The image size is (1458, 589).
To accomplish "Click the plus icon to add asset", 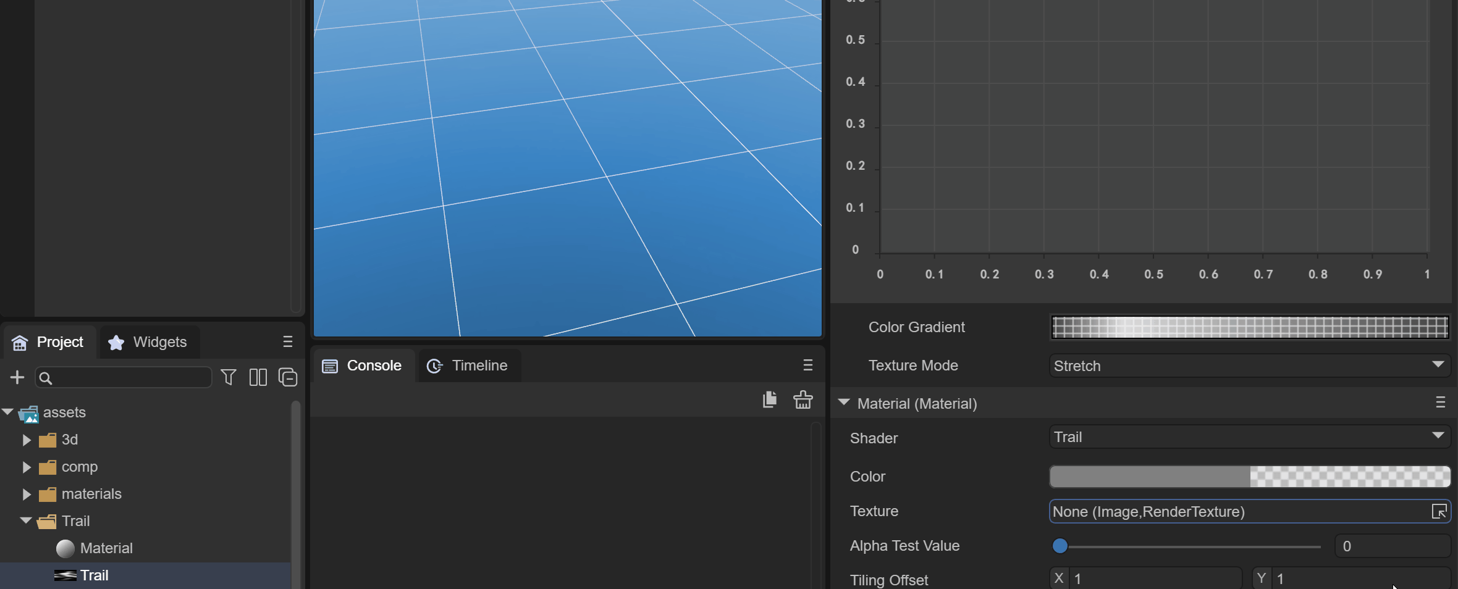I will 17,377.
